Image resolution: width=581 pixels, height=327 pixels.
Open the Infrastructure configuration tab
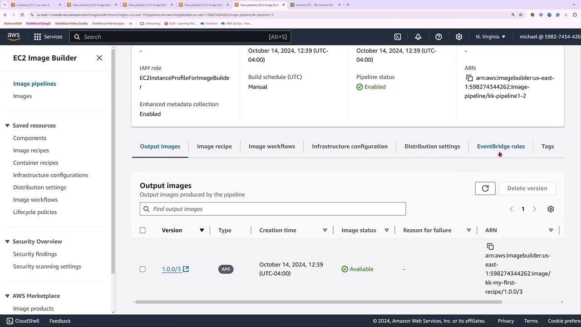pyautogui.click(x=350, y=146)
